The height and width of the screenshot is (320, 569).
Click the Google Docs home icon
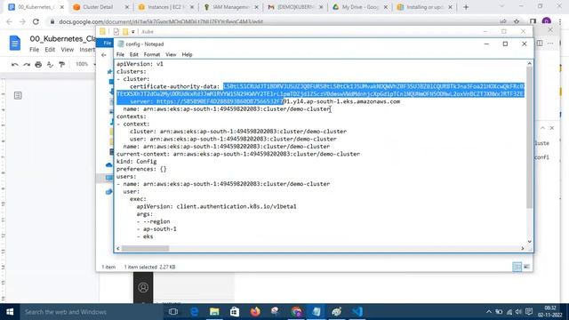pyautogui.click(x=15, y=44)
